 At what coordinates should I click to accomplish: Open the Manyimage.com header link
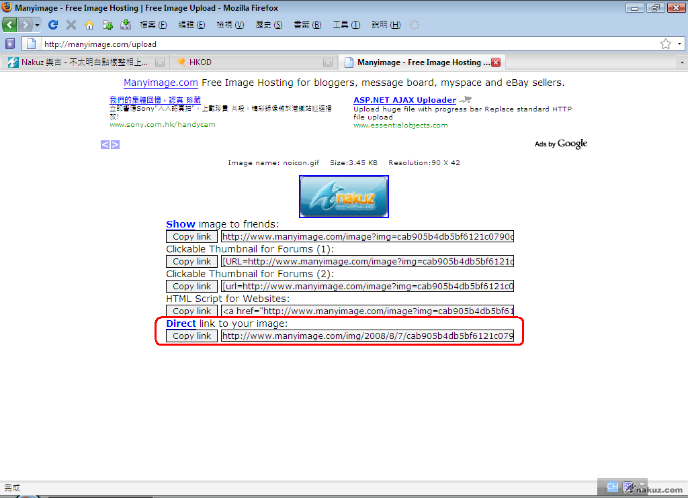coord(161,83)
